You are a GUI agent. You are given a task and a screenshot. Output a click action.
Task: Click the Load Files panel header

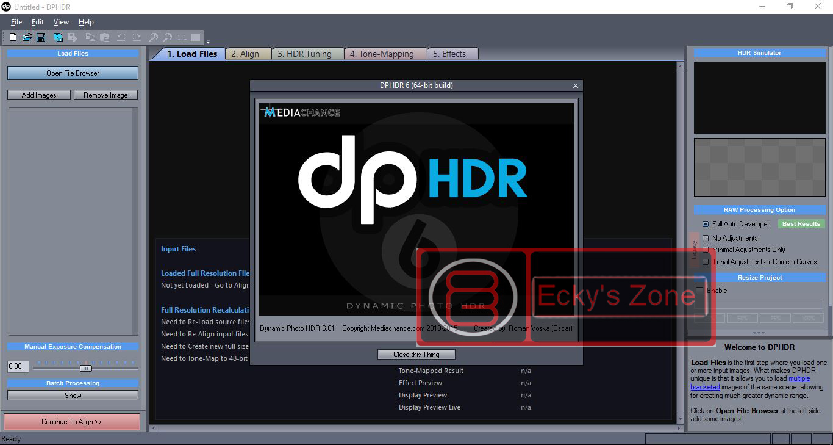coord(73,54)
